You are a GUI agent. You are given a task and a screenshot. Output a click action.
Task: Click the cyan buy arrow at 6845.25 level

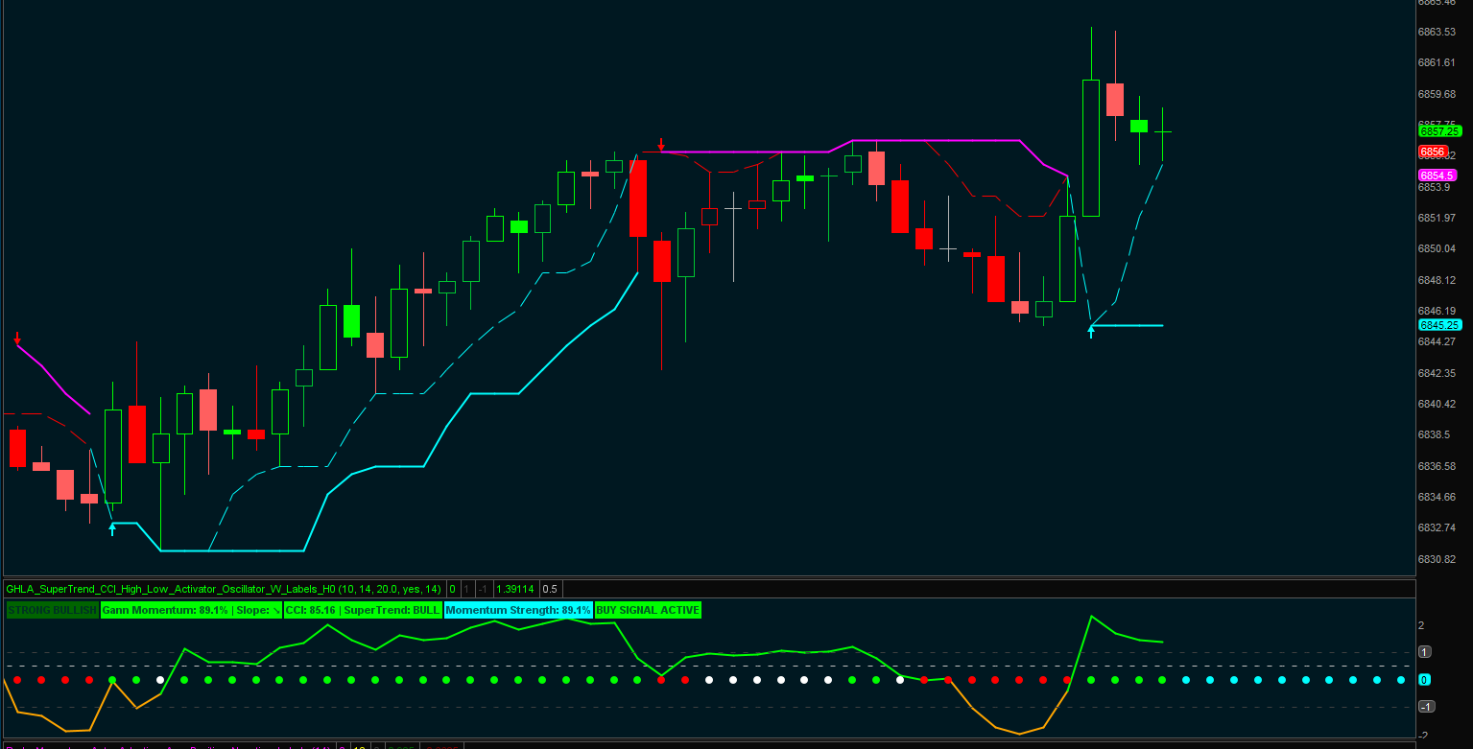pos(1090,332)
